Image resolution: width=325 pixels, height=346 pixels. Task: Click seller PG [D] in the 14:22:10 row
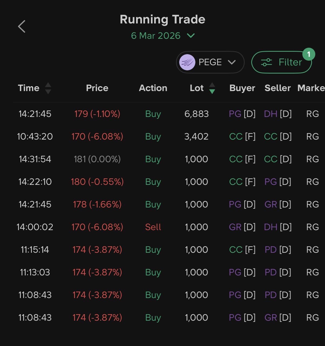278,182
